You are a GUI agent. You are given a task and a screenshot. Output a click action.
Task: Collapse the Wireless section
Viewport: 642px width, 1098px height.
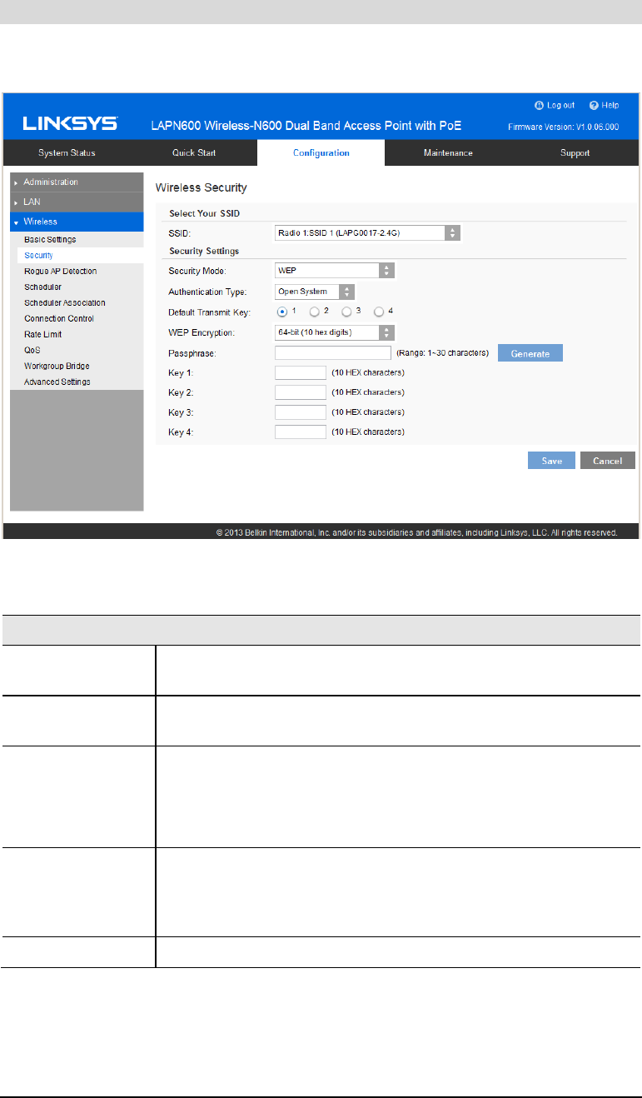coord(77,222)
